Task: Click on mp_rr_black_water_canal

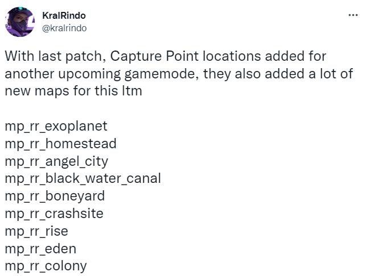Action: (x=83, y=178)
